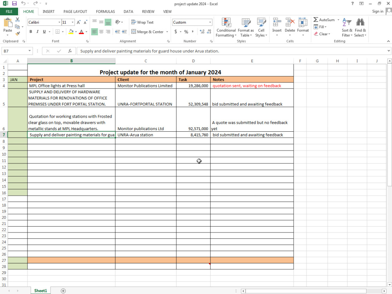Toggle Bold formatting
The width and height of the screenshot is (392, 294).
(31, 32)
